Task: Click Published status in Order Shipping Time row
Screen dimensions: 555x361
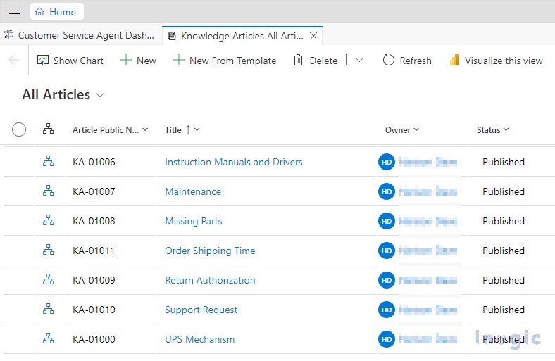Action: pyautogui.click(x=504, y=251)
